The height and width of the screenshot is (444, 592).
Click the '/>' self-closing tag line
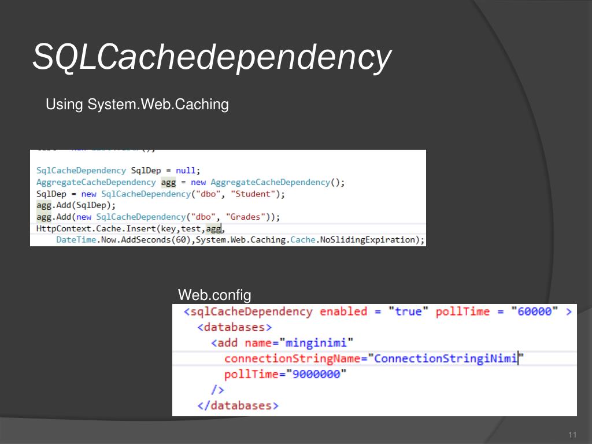[x=217, y=390]
